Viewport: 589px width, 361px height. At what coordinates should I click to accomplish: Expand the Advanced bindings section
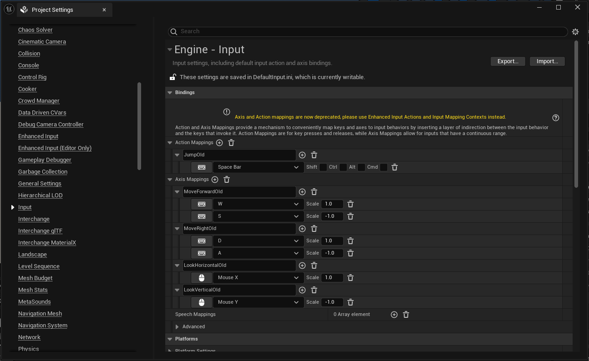point(178,327)
